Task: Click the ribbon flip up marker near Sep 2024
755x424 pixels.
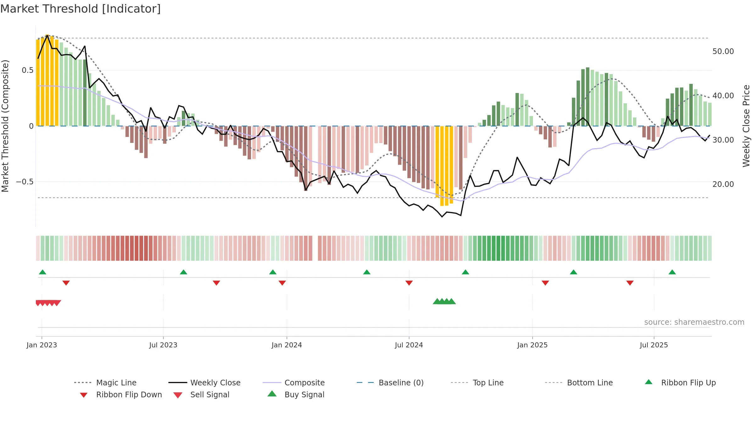Action: [466, 272]
